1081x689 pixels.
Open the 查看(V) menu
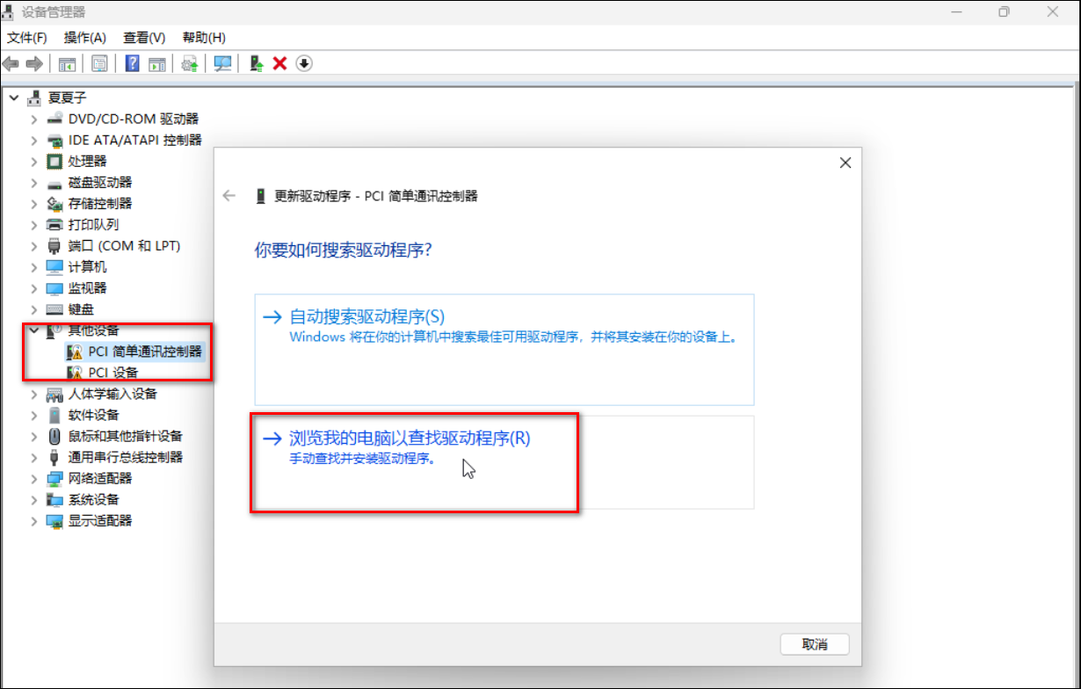(144, 38)
